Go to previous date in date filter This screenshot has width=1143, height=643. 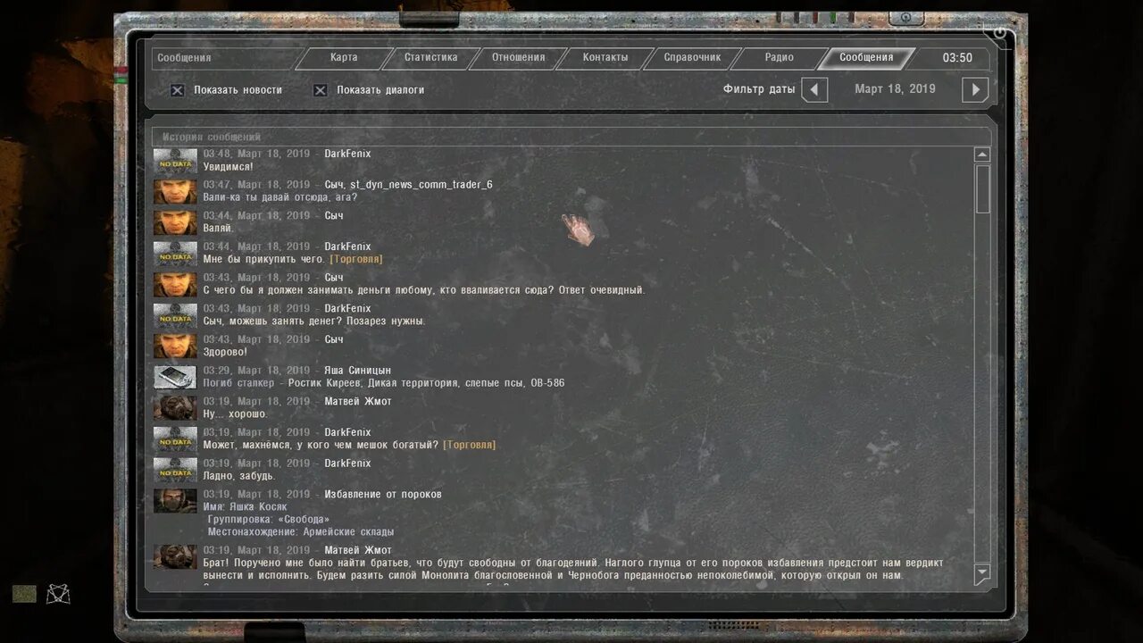(814, 89)
